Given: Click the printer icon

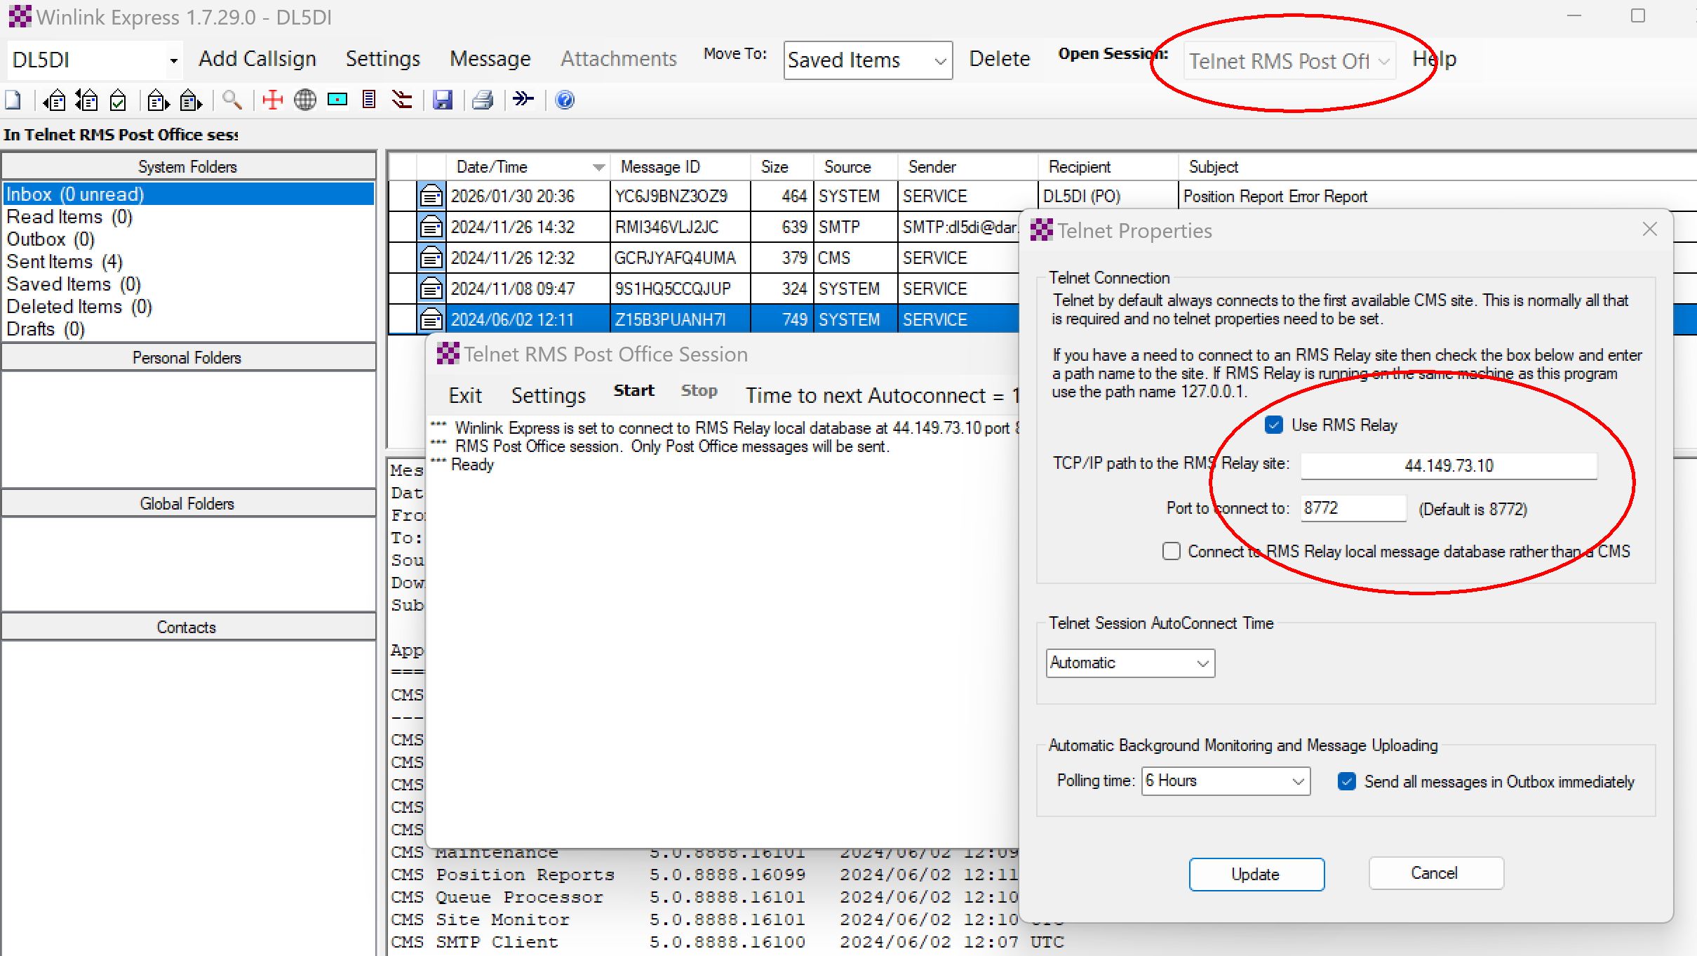Looking at the screenshot, I should [483, 100].
